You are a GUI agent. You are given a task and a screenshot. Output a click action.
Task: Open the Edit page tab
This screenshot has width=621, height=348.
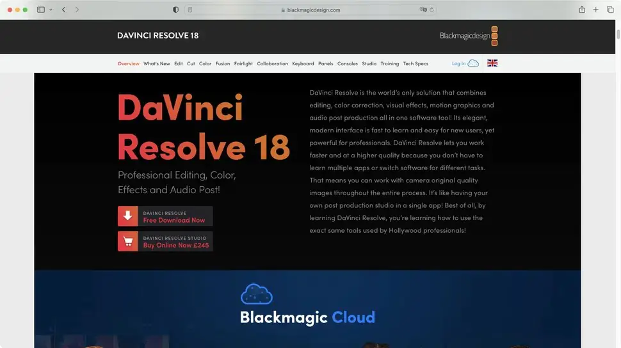[179, 64]
